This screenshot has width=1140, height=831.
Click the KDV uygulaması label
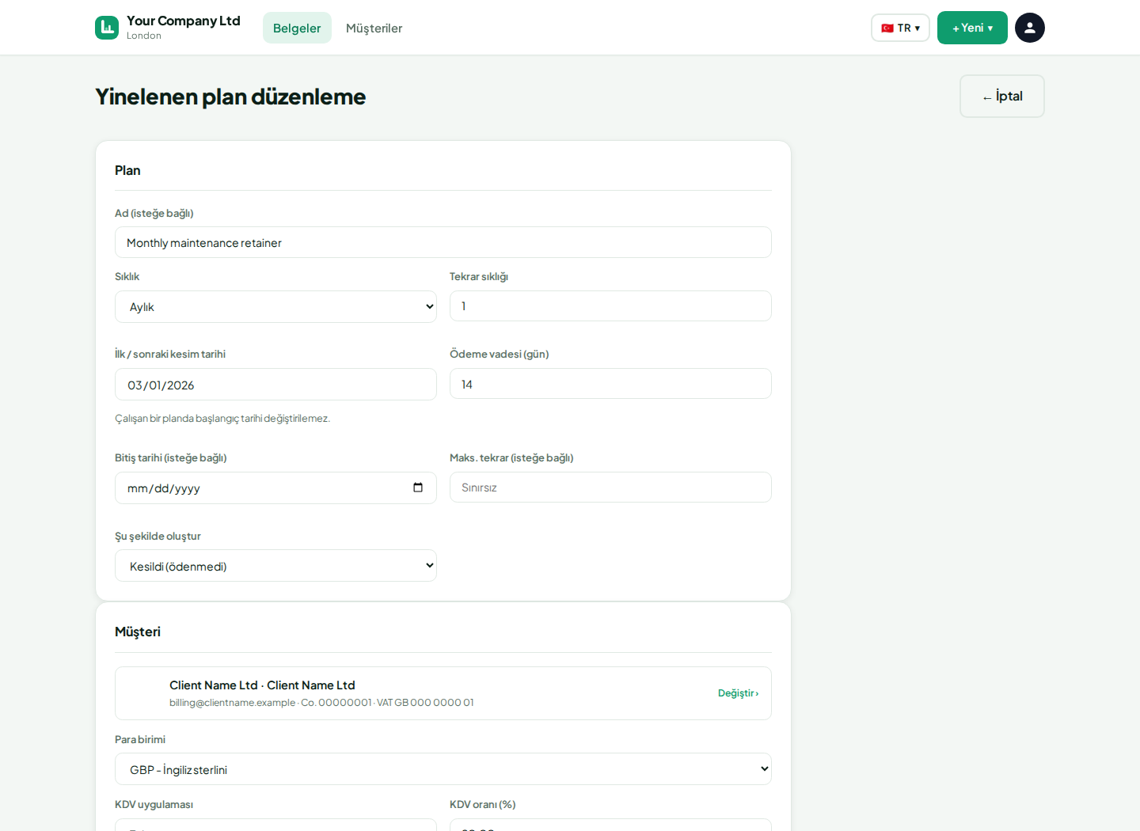[154, 804]
